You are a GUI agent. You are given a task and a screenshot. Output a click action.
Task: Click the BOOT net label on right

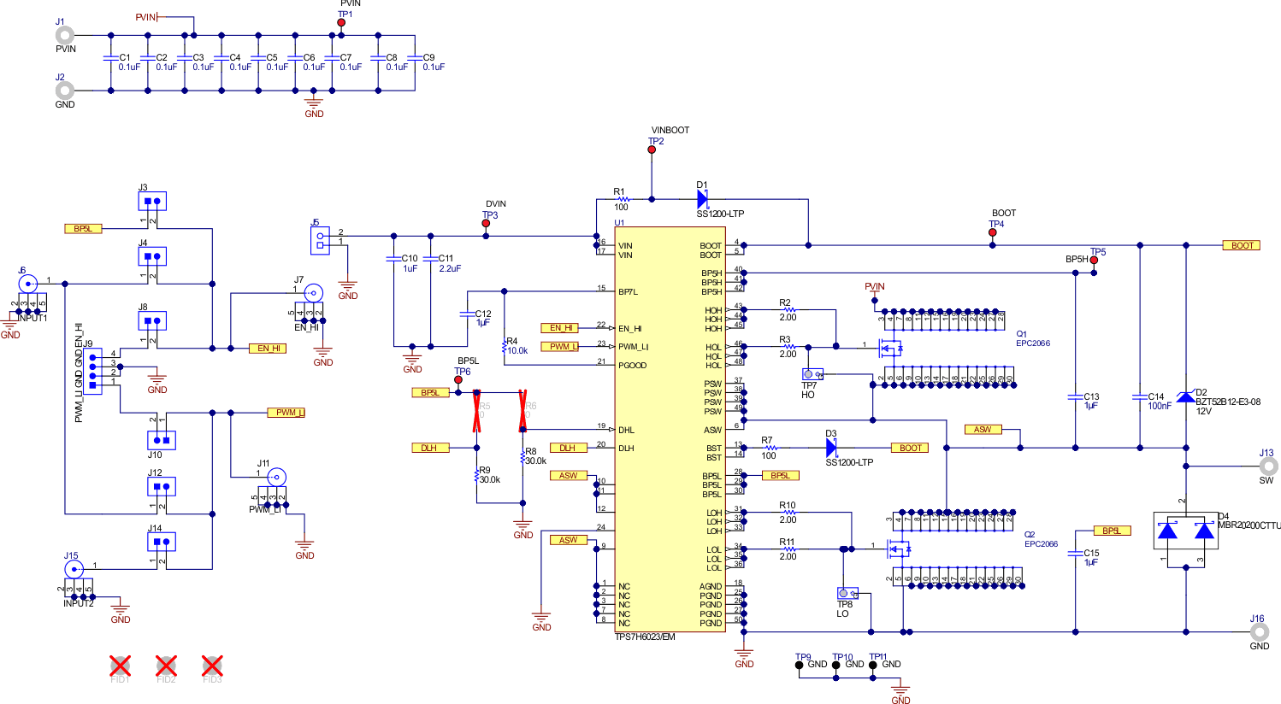(x=1242, y=244)
